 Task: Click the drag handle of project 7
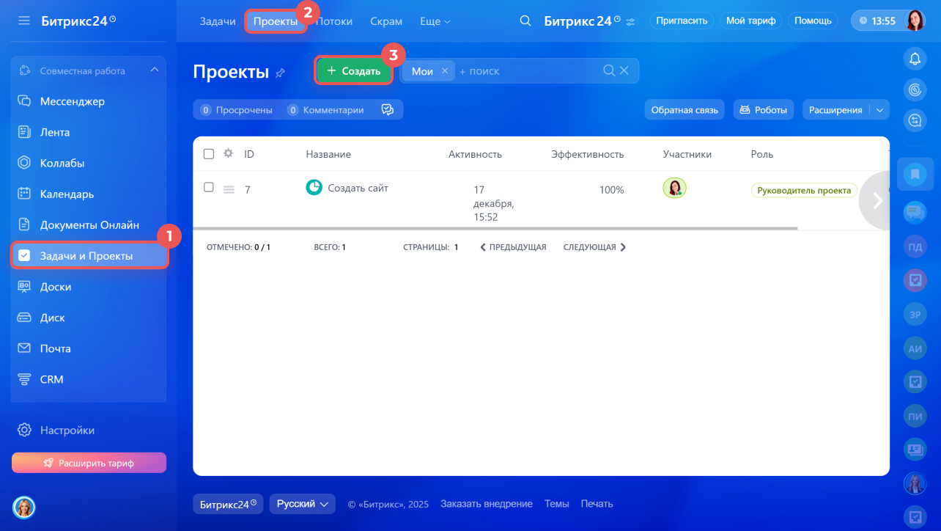[229, 189]
